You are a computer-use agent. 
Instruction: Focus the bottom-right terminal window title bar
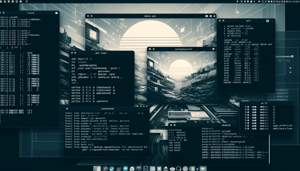pyautogui.click(x=219, y=125)
